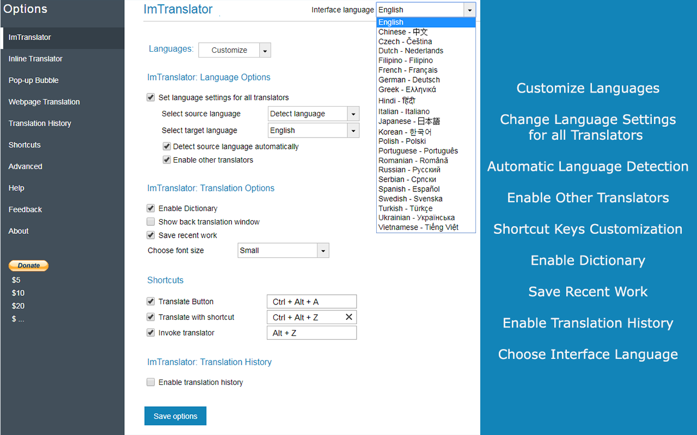The height and width of the screenshot is (435, 697).
Task: Select the $10 donation amount
Action: [18, 293]
